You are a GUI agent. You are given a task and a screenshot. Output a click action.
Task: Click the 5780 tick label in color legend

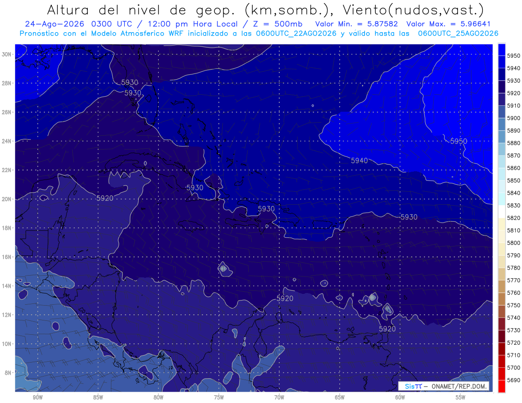[514, 268]
